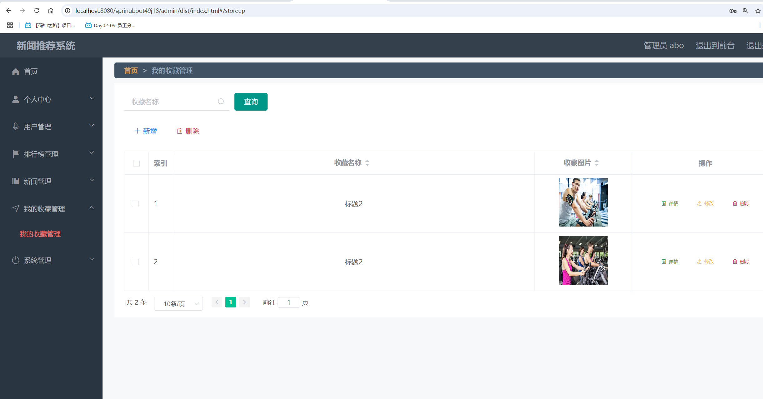The width and height of the screenshot is (763, 399).
Task: Open the second row's gym thumbnail
Action: coord(583,260)
